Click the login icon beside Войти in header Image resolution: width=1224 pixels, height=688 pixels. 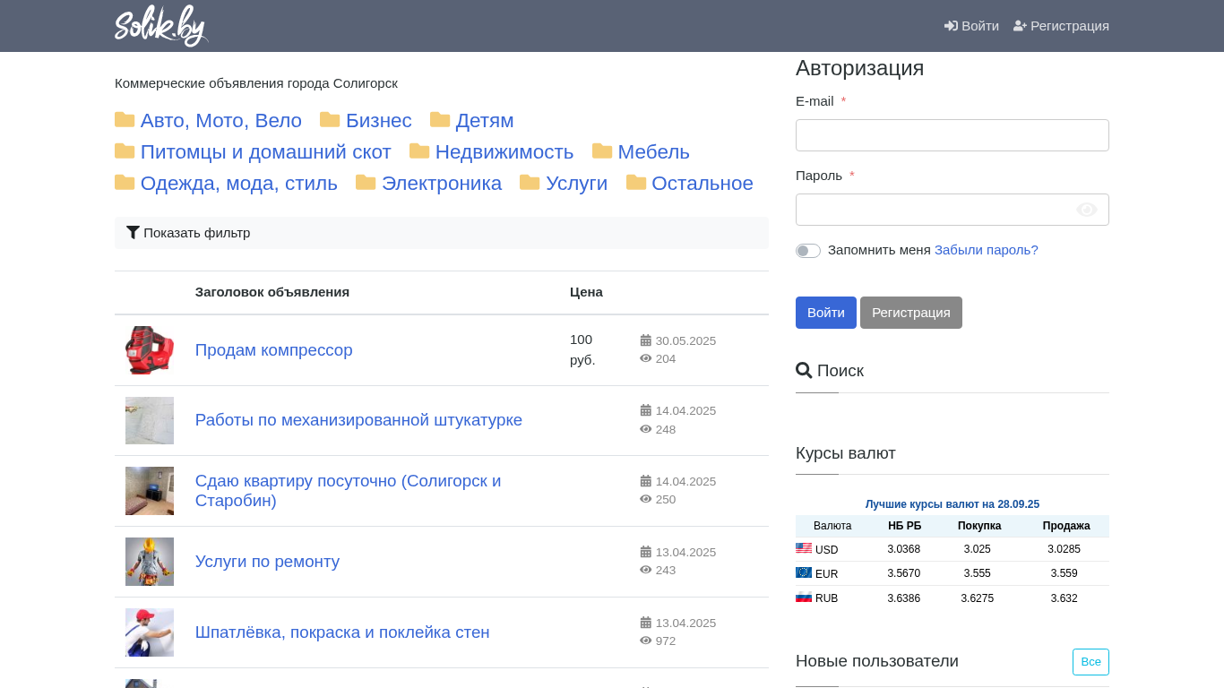click(x=951, y=26)
